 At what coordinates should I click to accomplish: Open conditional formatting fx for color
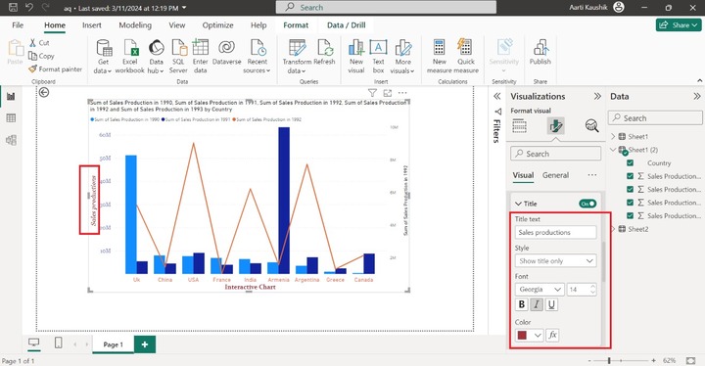552,335
